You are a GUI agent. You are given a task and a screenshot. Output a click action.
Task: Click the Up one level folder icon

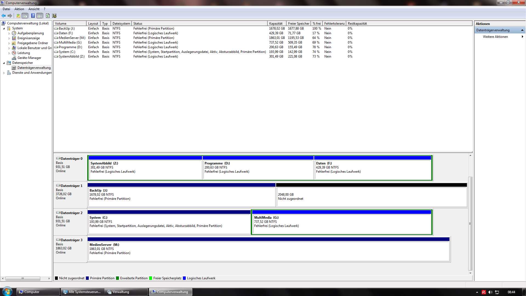(x=18, y=16)
